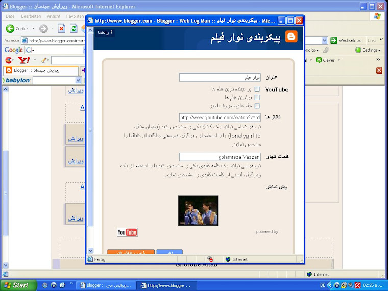Click the http://www.blogger taskbar button
Viewport: 388px width, 291px height.
[x=167, y=285]
